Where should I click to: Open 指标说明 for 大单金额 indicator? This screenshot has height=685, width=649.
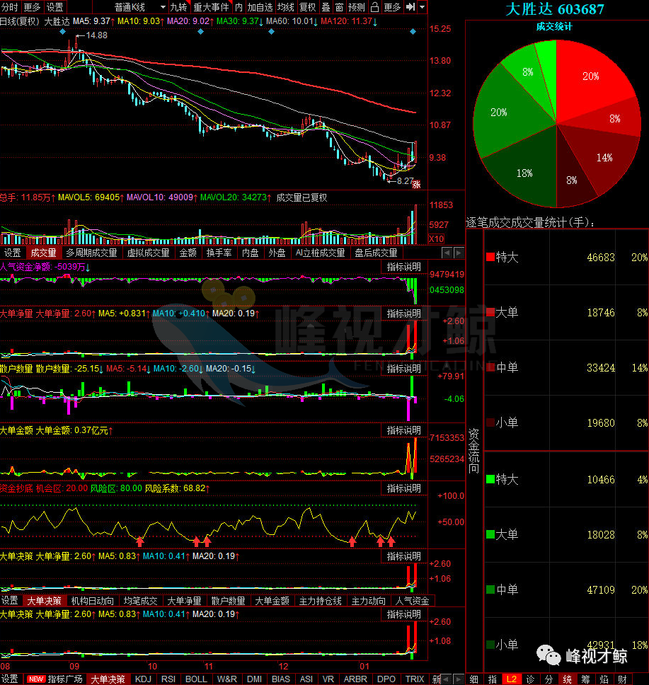click(404, 430)
